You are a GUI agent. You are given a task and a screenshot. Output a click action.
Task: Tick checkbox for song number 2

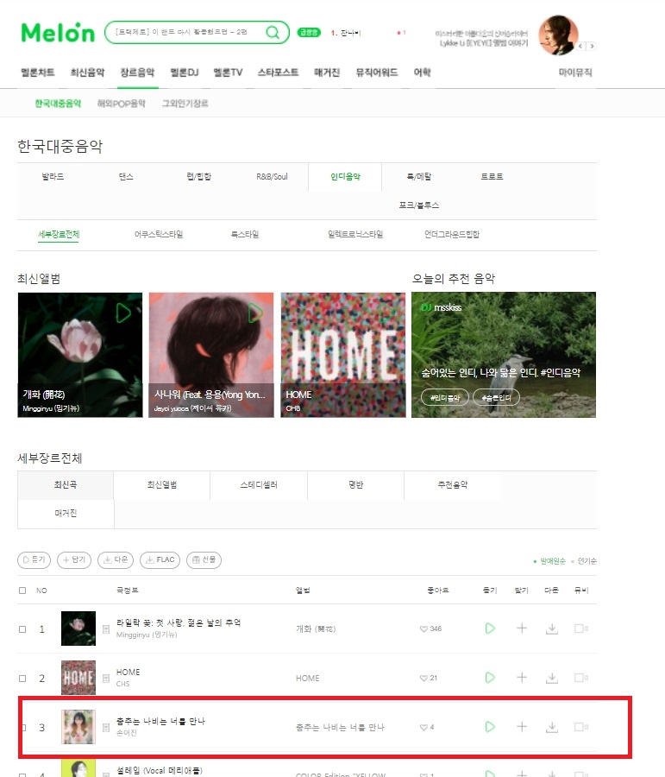[22, 679]
